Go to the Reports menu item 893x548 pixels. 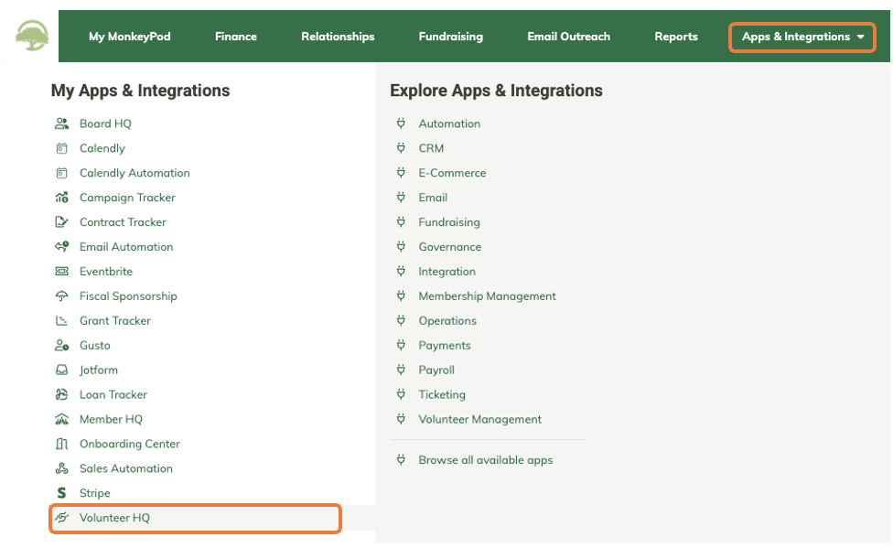676,37
